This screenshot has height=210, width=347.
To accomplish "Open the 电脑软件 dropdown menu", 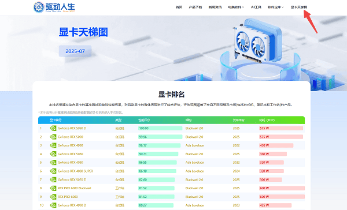I will 236,7.
